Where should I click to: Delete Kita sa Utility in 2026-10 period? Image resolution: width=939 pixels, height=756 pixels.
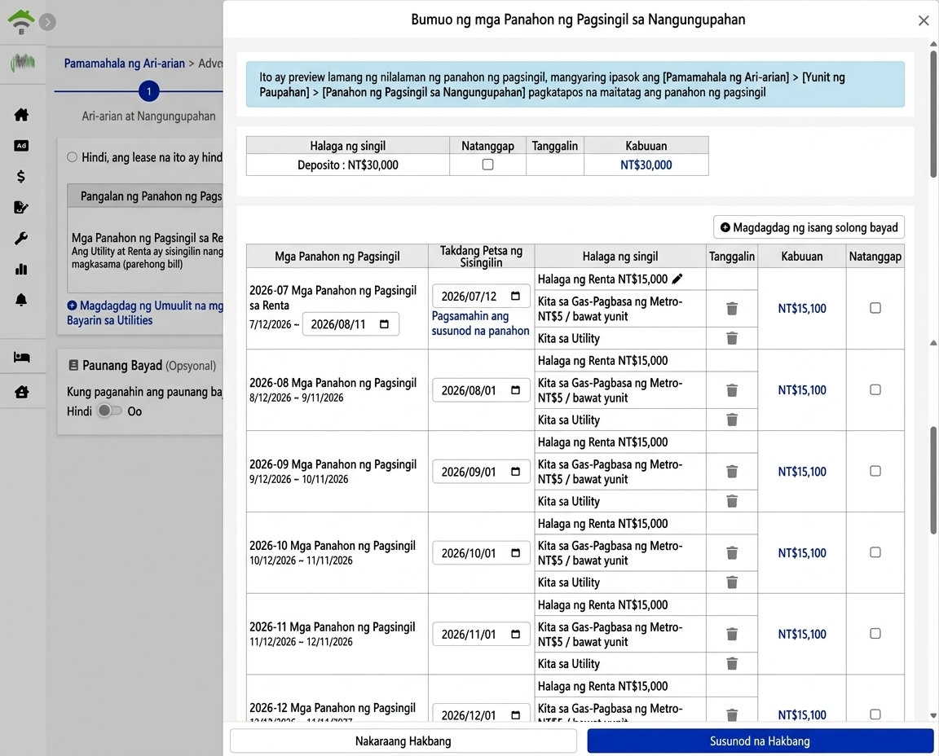pyautogui.click(x=732, y=582)
